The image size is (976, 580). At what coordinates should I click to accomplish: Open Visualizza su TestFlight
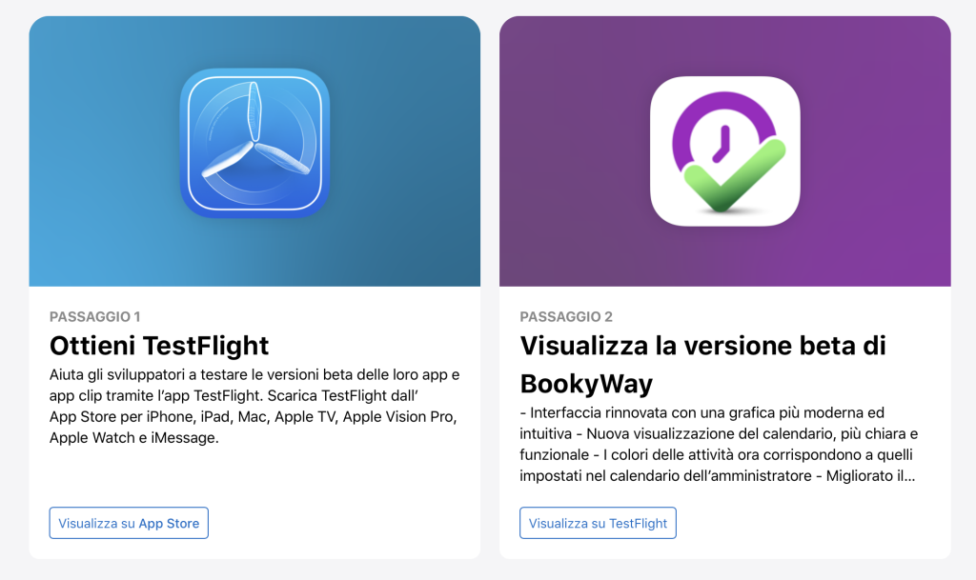[x=599, y=523]
